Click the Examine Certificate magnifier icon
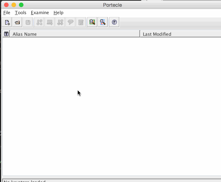Screen dimensions: 221x182 92,22
